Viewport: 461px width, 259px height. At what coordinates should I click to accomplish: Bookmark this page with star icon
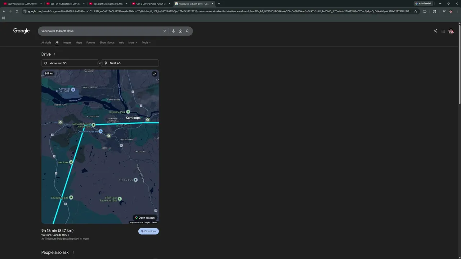coord(416,11)
